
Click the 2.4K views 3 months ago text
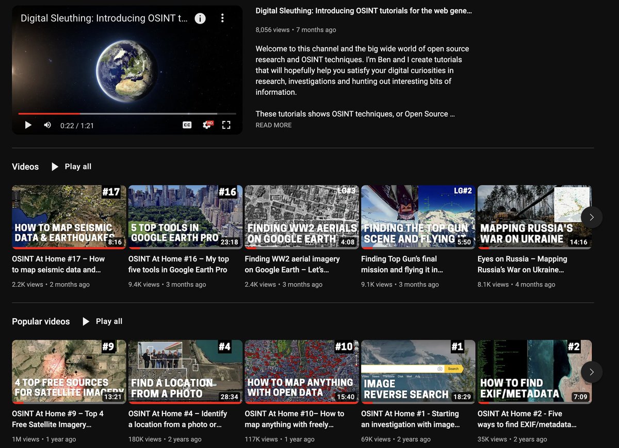coord(284,284)
